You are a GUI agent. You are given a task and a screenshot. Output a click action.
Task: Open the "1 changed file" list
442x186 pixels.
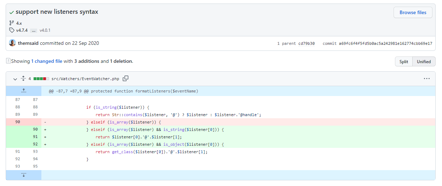click(x=47, y=61)
